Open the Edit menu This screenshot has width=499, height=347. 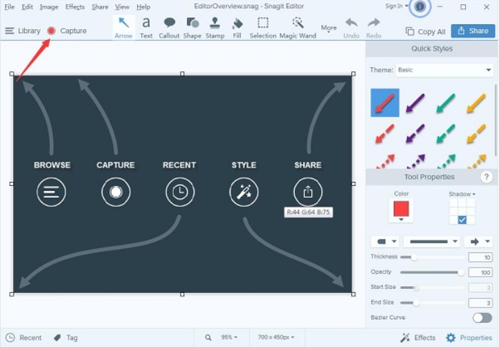pos(28,7)
